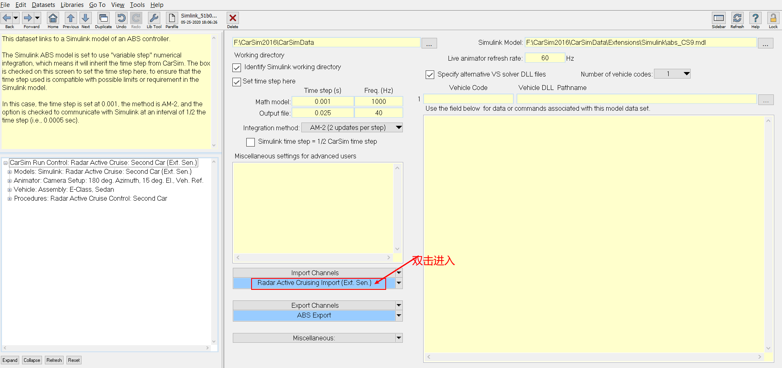Open the Datasets menu
The height and width of the screenshot is (368, 782).
pos(44,5)
